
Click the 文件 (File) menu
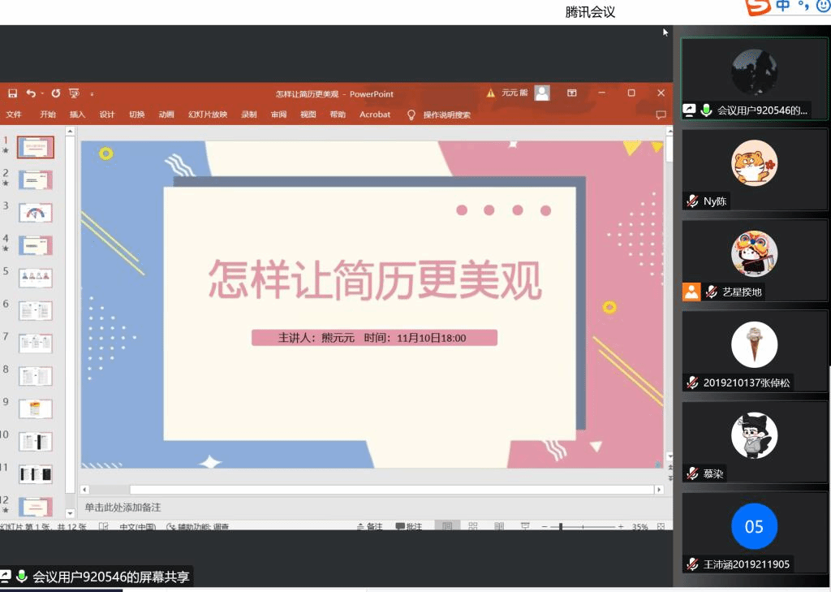pos(14,115)
